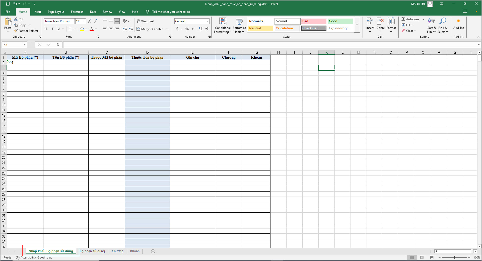The image size is (482, 261).
Task: Click the Decrease Indent icon
Action: click(x=125, y=29)
